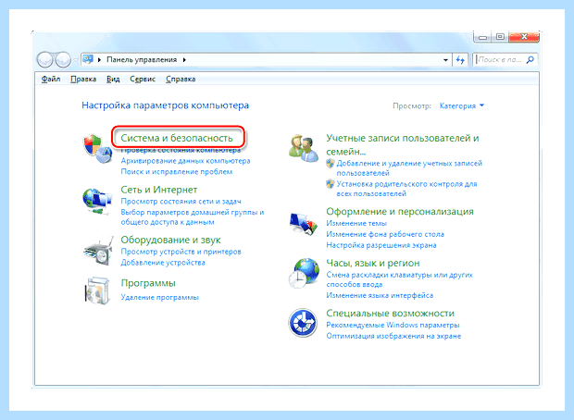Open Оборудование и звук category

pos(170,240)
